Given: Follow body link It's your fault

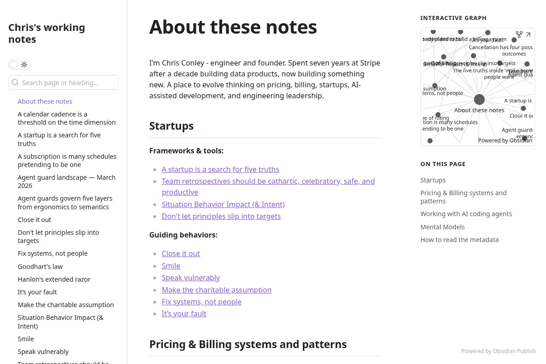Looking at the screenshot, I should pos(184,313).
